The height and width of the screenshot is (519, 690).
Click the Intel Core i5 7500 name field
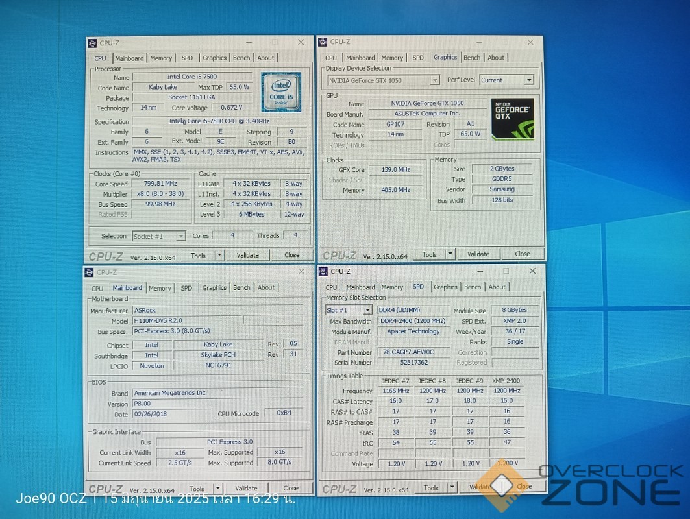192,77
